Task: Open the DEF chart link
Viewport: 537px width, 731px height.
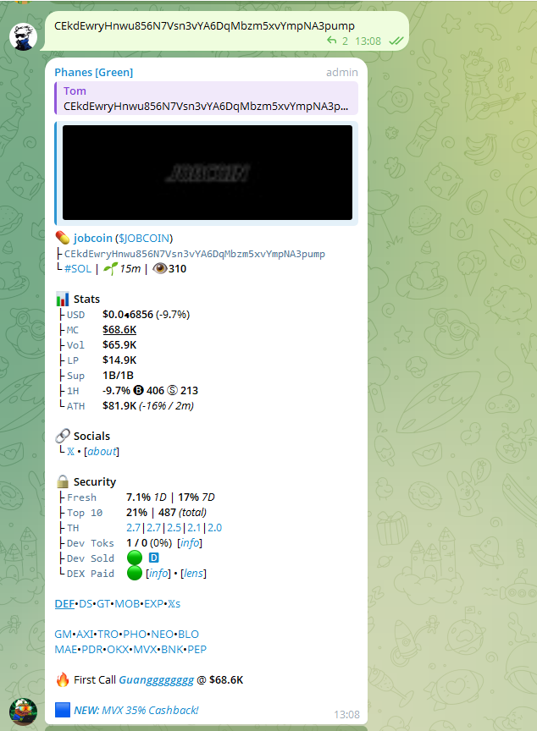Action: [64, 603]
